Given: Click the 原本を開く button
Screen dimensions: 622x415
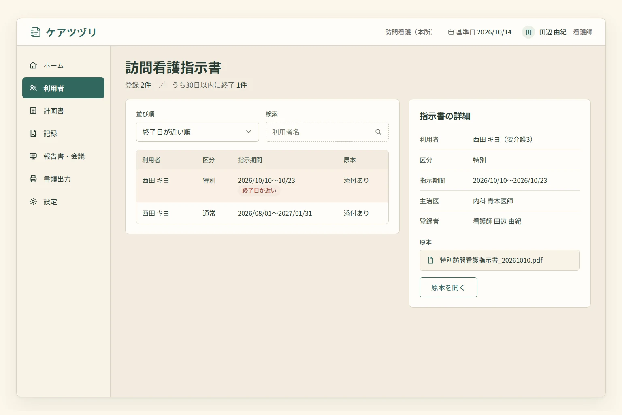Looking at the screenshot, I should point(448,287).
